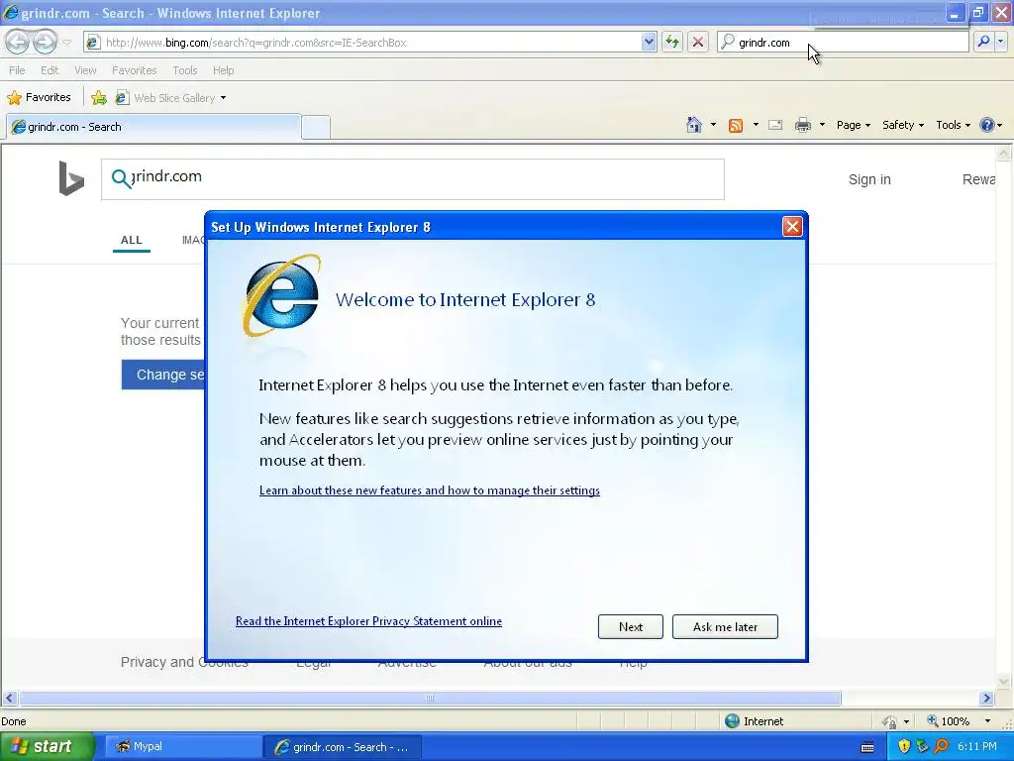Open search provider options dropdown arrow
This screenshot has width=1014, height=761.
1001,42
